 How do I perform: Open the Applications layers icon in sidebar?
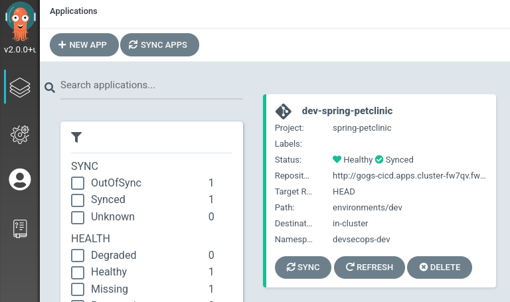click(x=20, y=87)
